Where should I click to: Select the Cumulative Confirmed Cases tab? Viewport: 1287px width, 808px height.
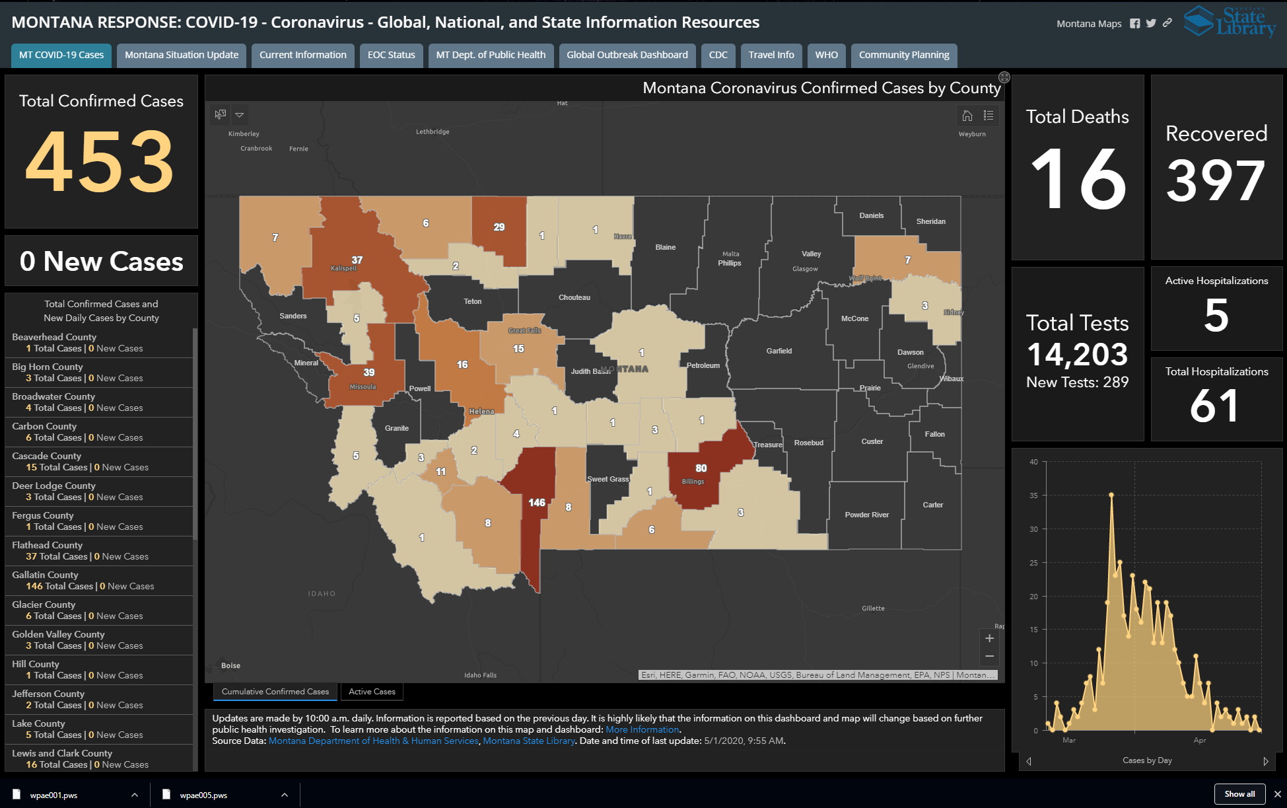275,692
